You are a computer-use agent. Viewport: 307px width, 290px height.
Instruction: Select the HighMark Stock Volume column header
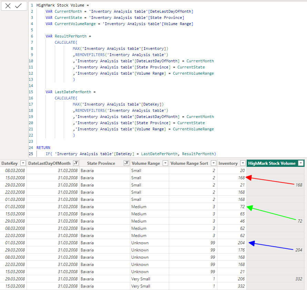pyautogui.click(x=272, y=163)
